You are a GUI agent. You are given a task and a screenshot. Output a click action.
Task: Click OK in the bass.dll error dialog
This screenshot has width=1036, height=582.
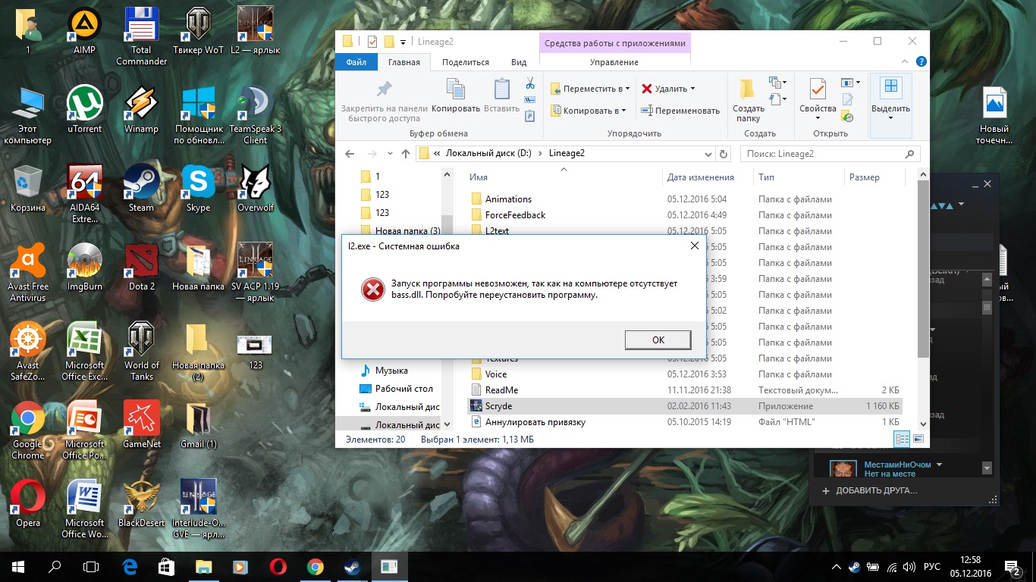click(658, 339)
